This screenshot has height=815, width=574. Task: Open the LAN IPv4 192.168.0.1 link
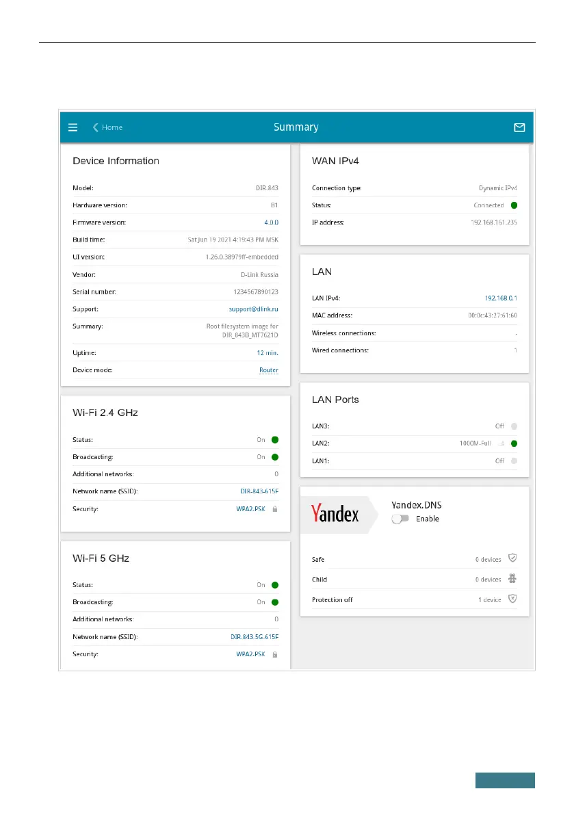coord(501,298)
